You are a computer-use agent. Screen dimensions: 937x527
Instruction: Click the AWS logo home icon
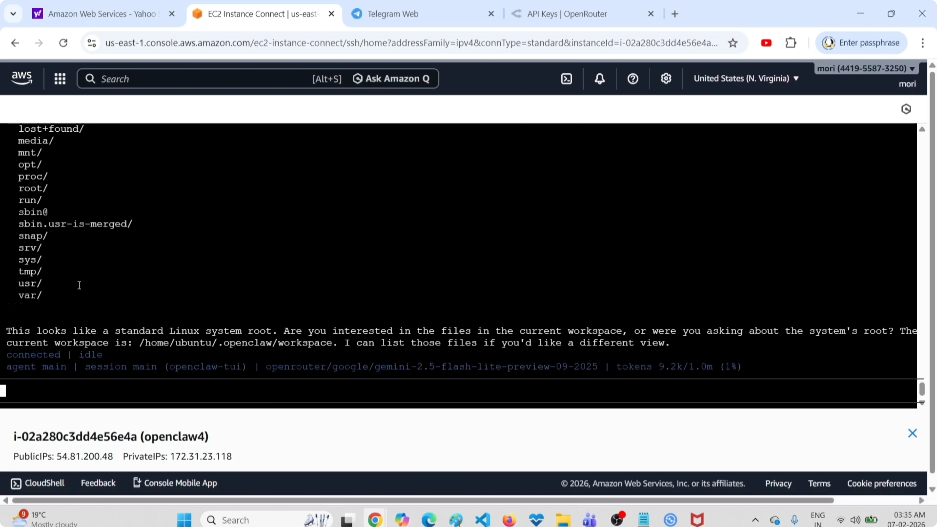click(22, 78)
